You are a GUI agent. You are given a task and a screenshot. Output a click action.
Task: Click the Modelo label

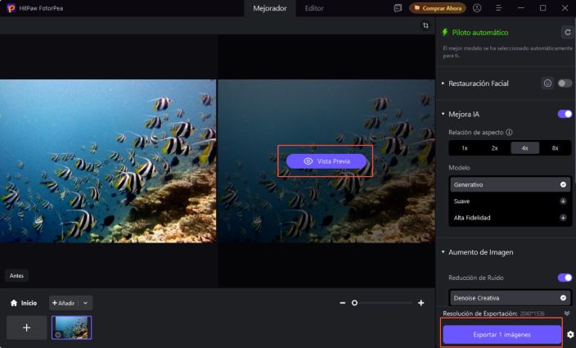[459, 168]
